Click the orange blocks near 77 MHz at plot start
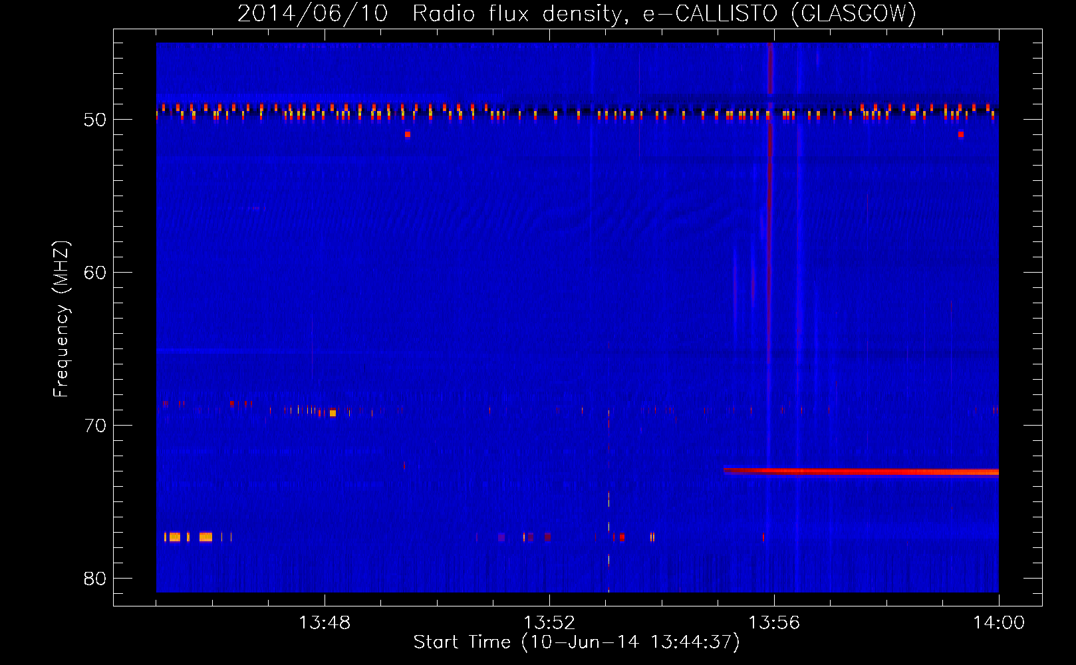Screen dimensions: 1076x665 tap(189, 537)
